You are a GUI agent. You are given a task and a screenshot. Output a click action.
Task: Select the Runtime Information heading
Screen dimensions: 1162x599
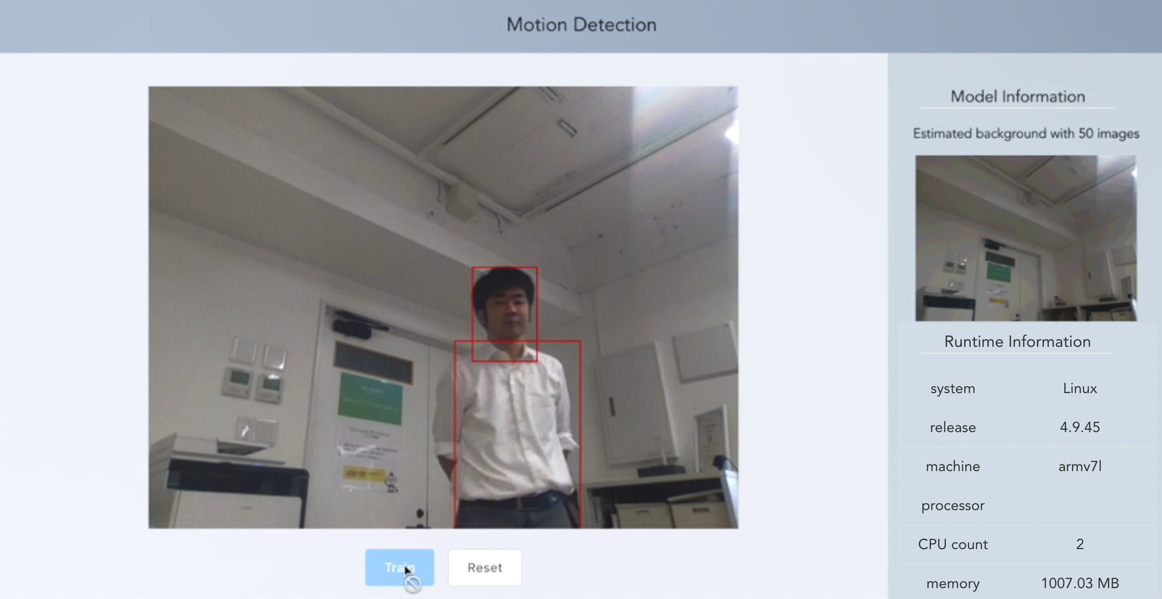click(x=1018, y=342)
